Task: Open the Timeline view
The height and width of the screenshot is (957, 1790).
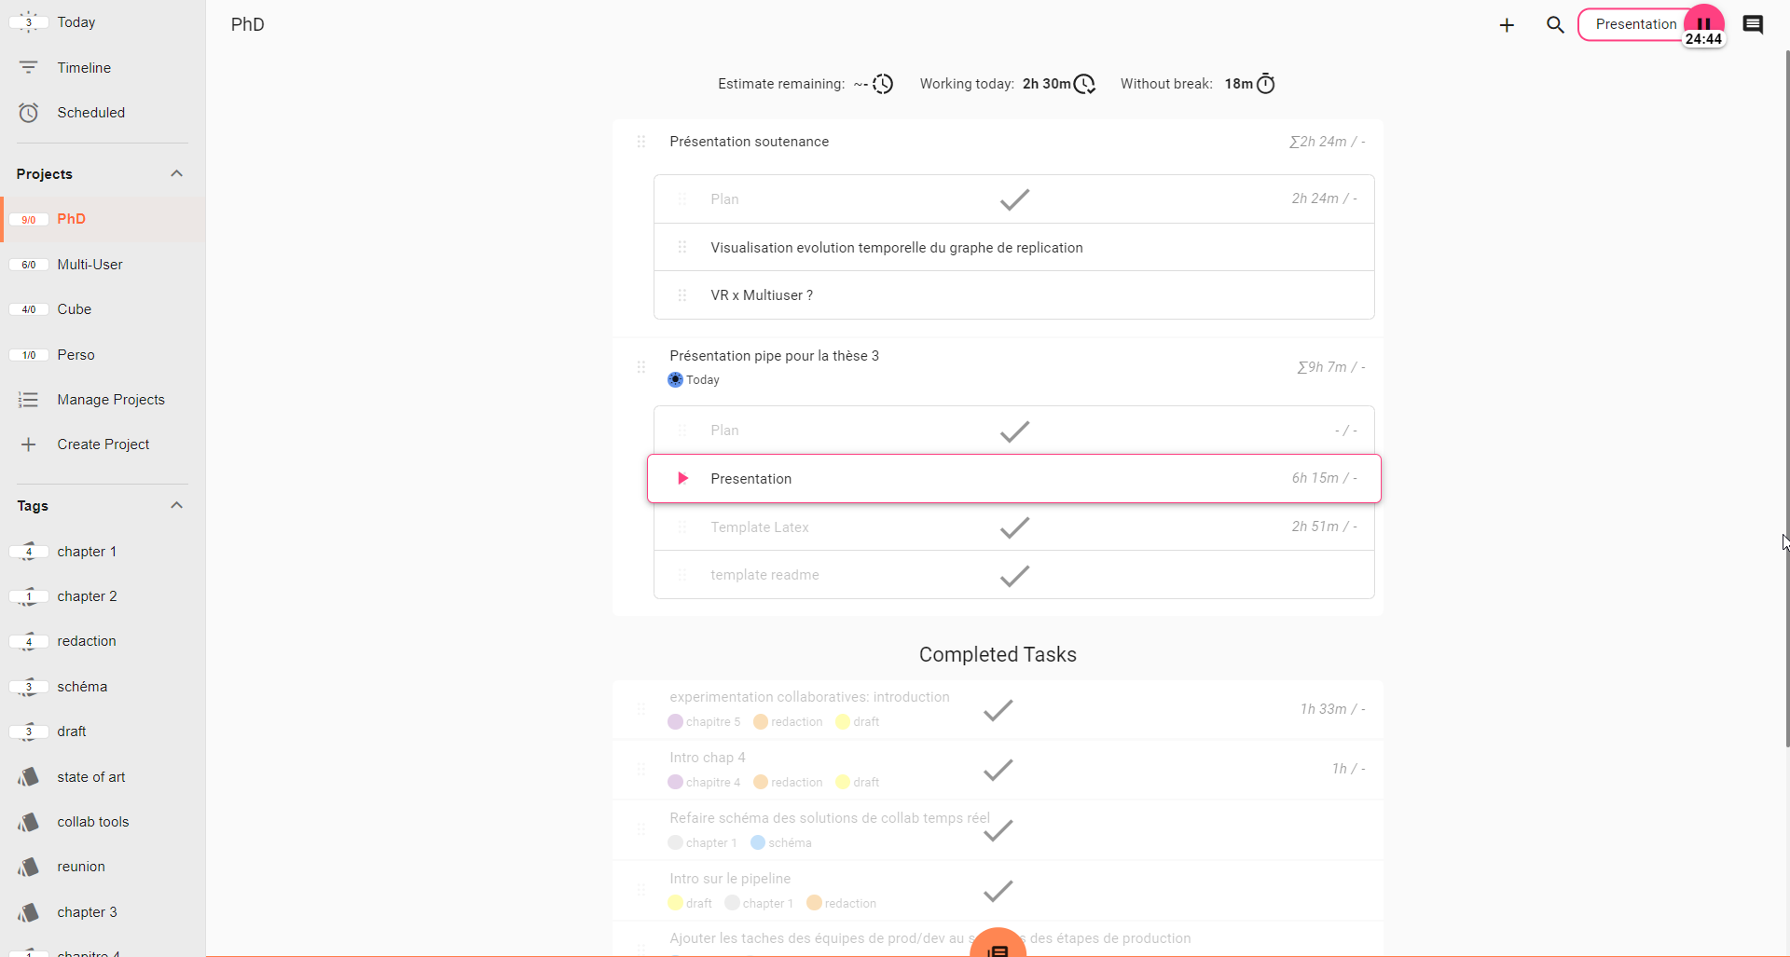Action: [84, 68]
